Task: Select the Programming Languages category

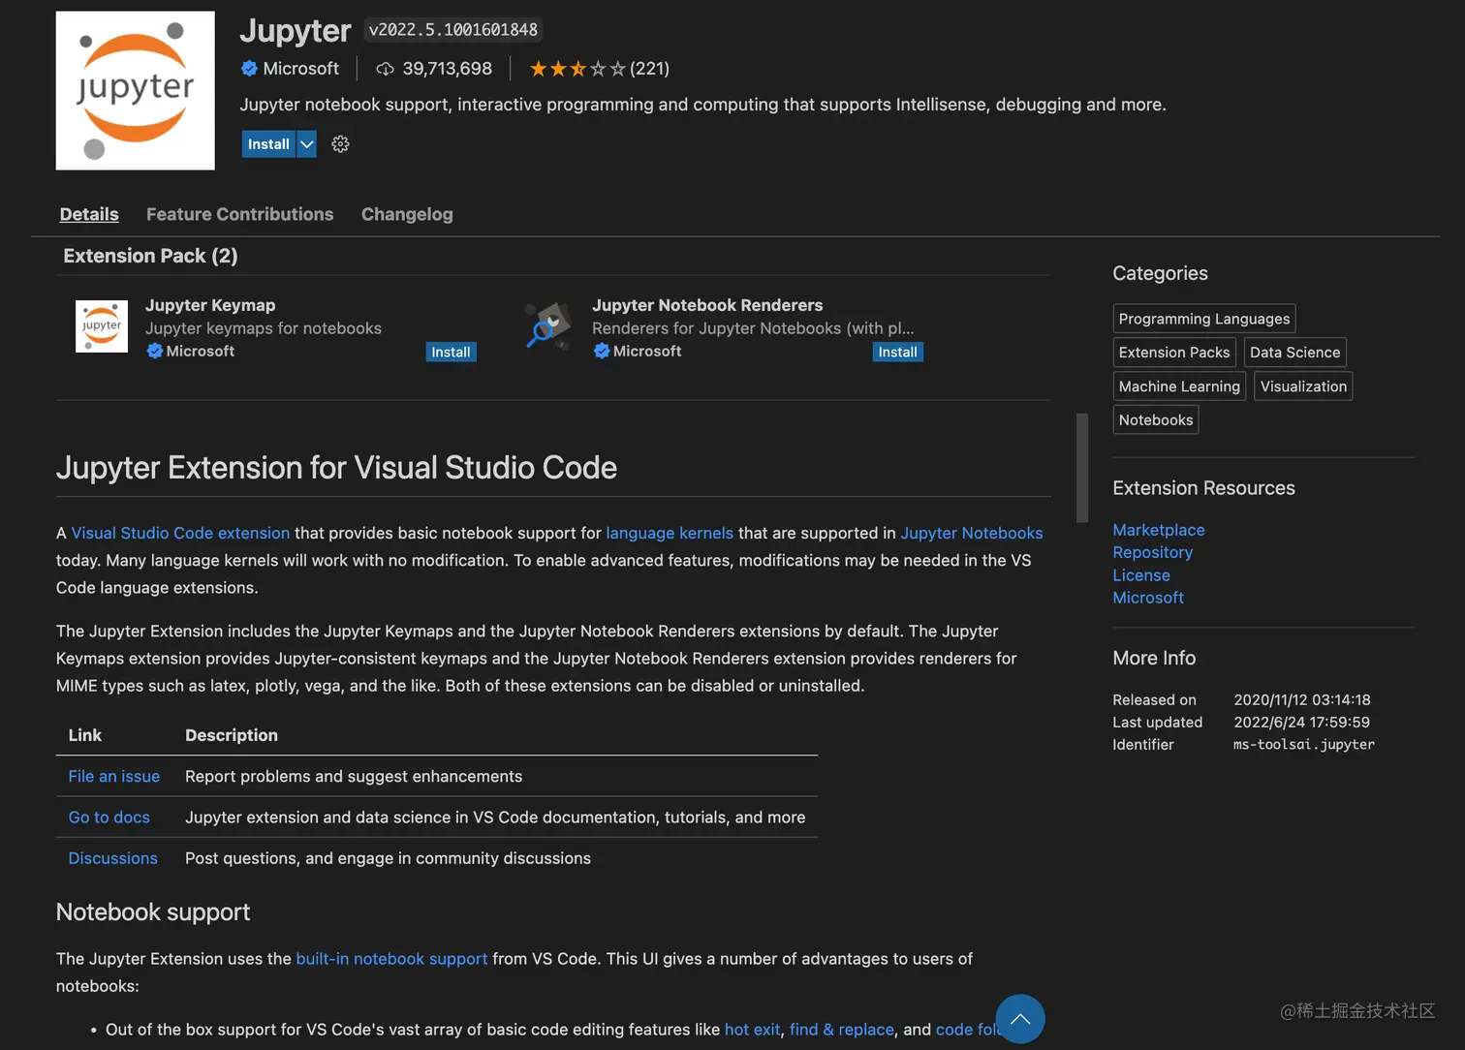Action: click(1204, 319)
